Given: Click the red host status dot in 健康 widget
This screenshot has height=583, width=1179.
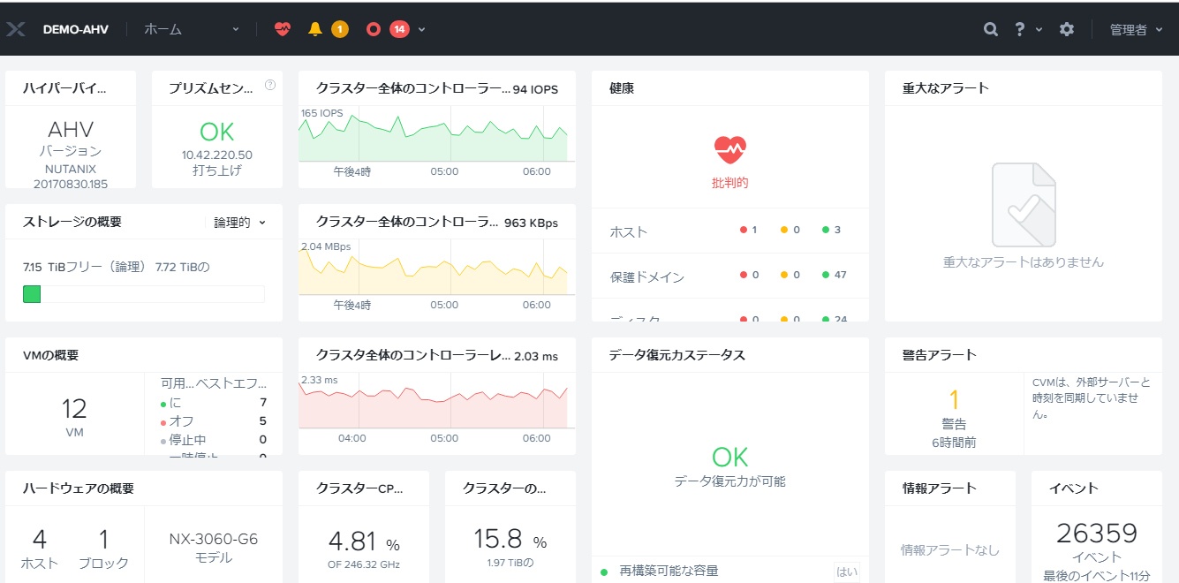Looking at the screenshot, I should (x=743, y=230).
